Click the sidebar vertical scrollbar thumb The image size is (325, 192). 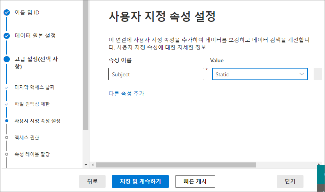click(86, 65)
